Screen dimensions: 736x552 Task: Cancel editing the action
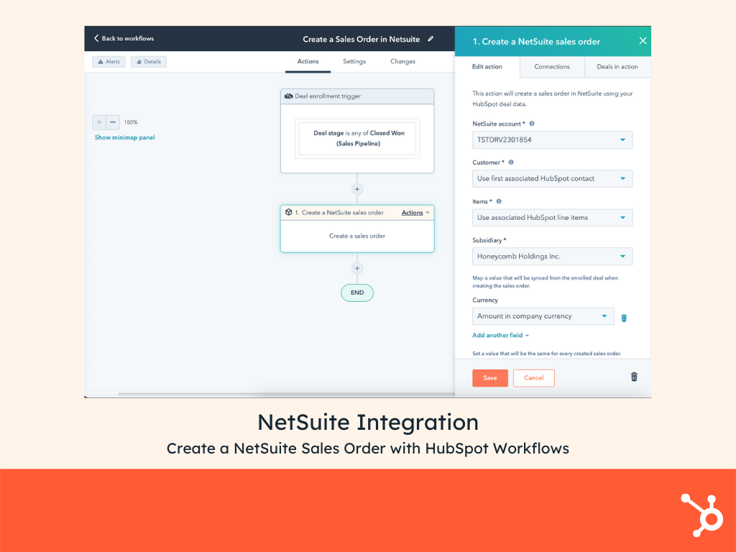click(x=534, y=378)
